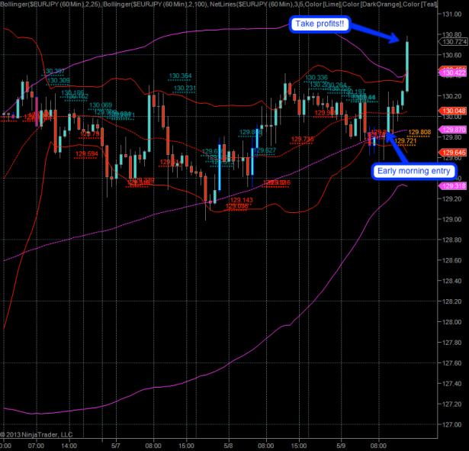This screenshot has width=469, height=451.
Task: Click the 129.808 orange price line label
Action: [x=420, y=133]
